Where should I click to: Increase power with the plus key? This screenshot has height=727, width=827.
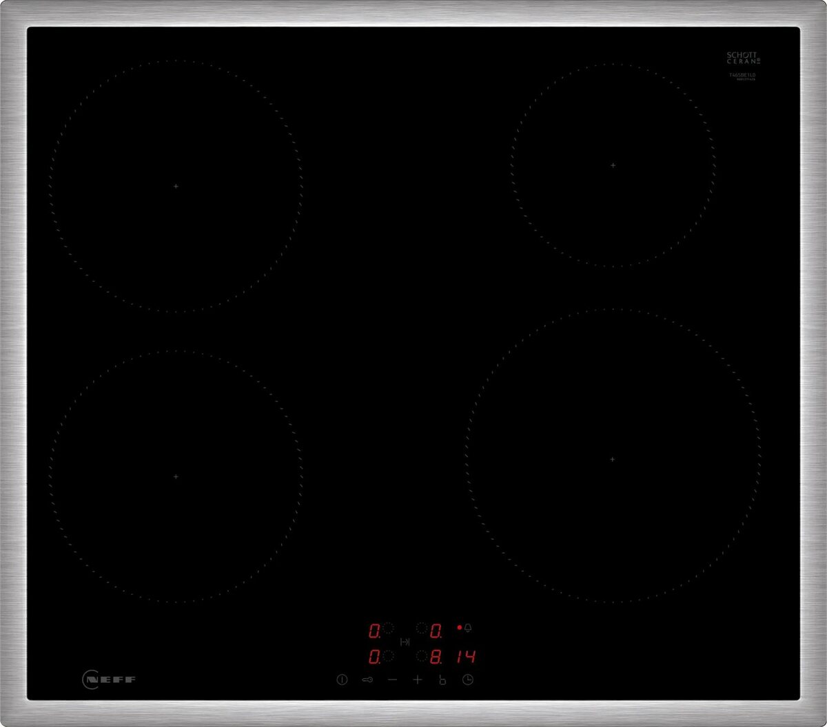pyautogui.click(x=417, y=679)
